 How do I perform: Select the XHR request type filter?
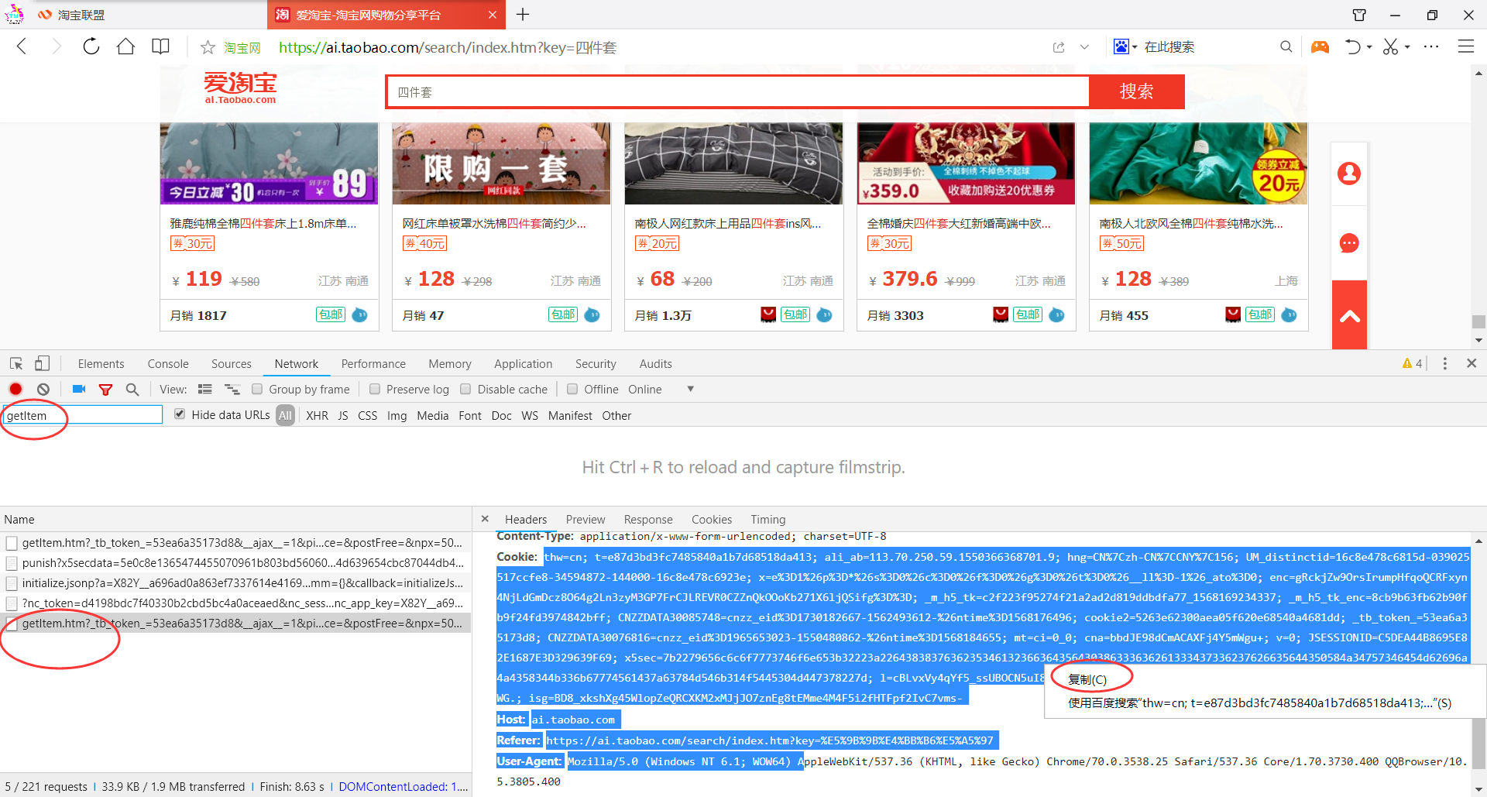(x=317, y=416)
